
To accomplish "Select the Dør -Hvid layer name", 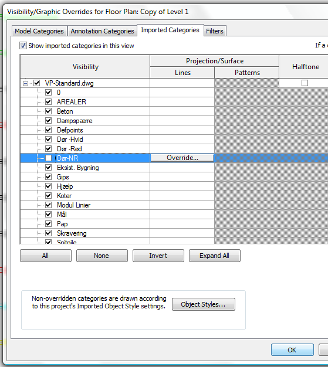I will [70, 140].
